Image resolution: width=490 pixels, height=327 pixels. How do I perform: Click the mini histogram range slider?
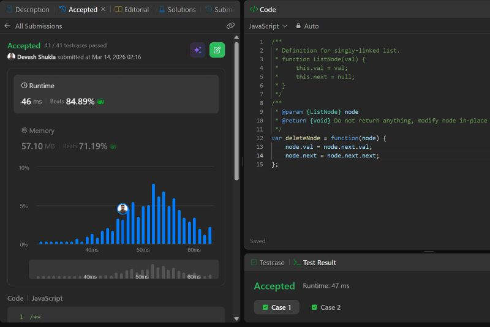pyautogui.click(x=124, y=269)
